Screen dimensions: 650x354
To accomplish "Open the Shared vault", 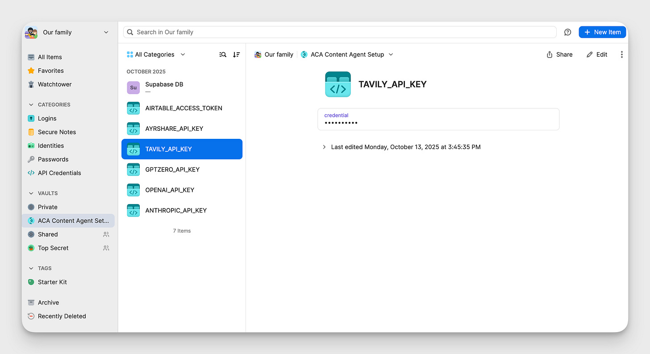I will (x=68, y=234).
